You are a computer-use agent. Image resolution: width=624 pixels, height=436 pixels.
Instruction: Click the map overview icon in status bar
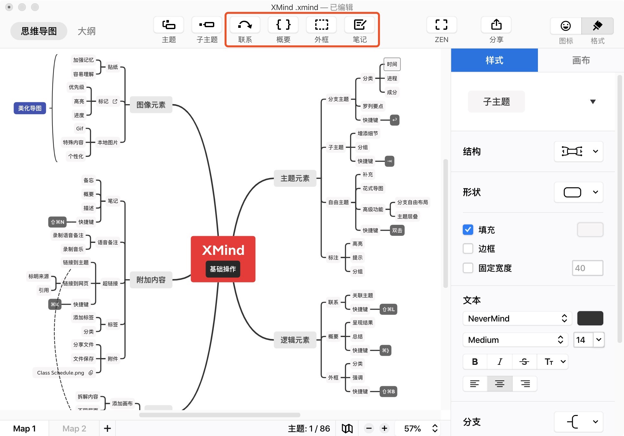[x=347, y=428]
